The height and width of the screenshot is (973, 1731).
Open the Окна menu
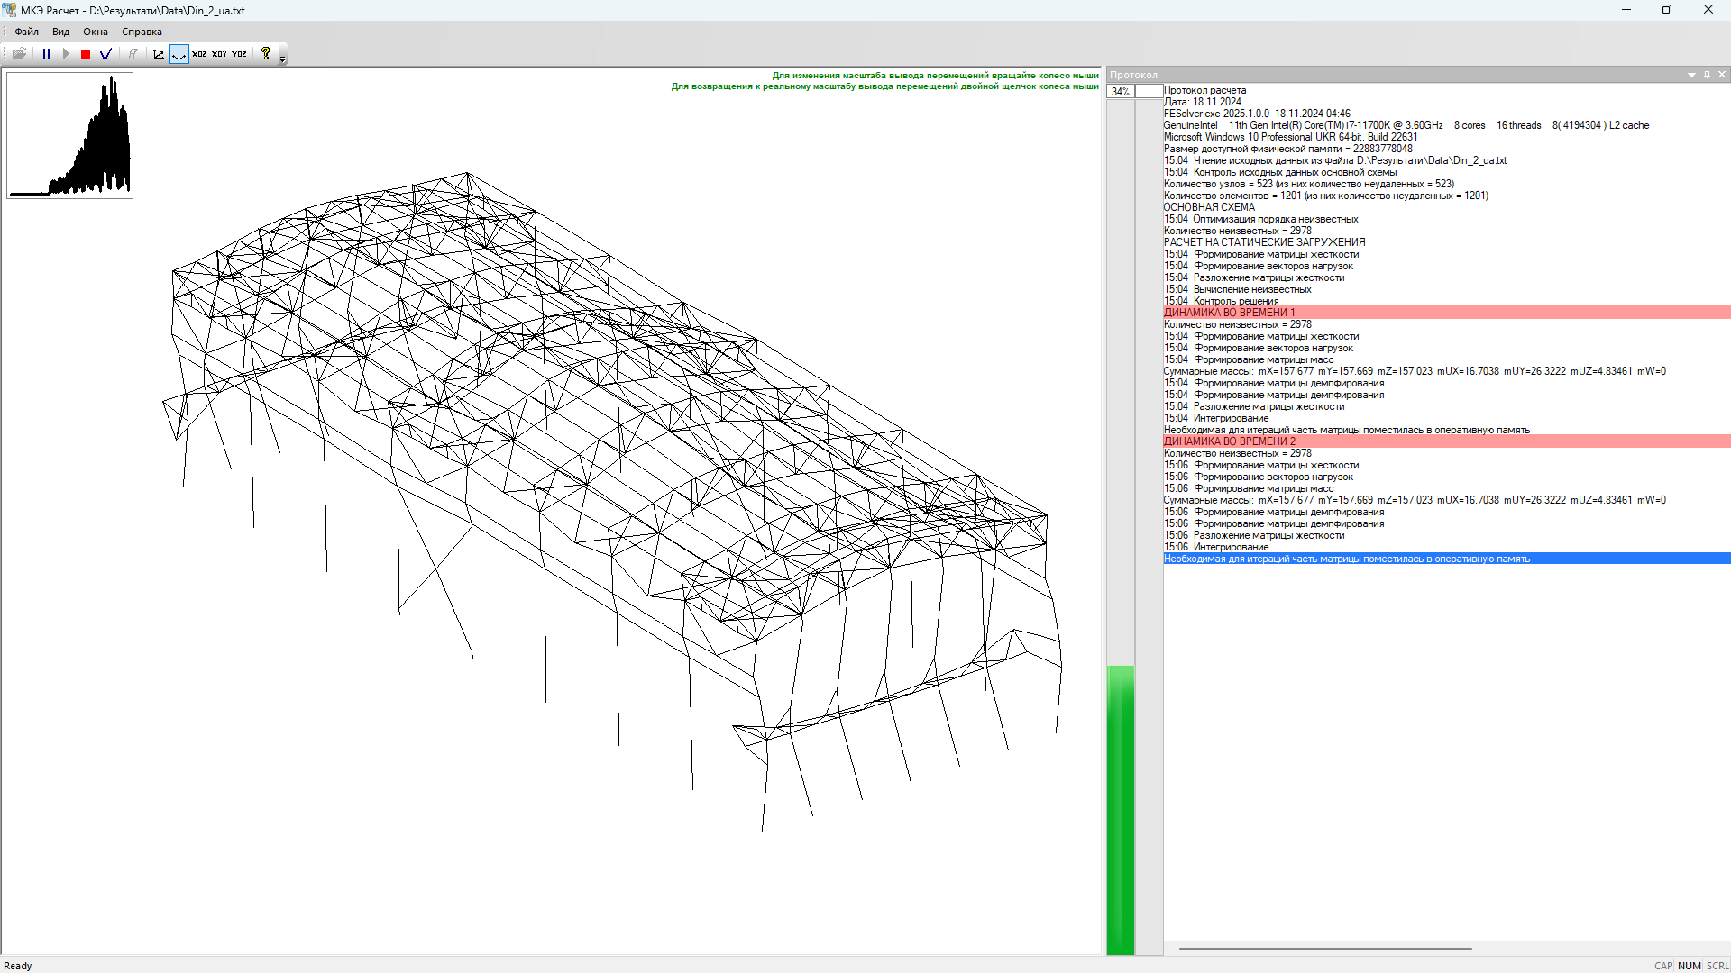96,32
